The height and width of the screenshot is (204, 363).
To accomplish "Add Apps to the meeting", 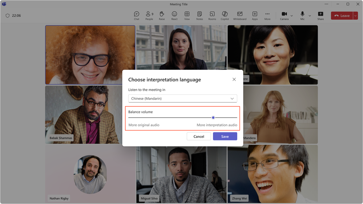I will point(255,16).
